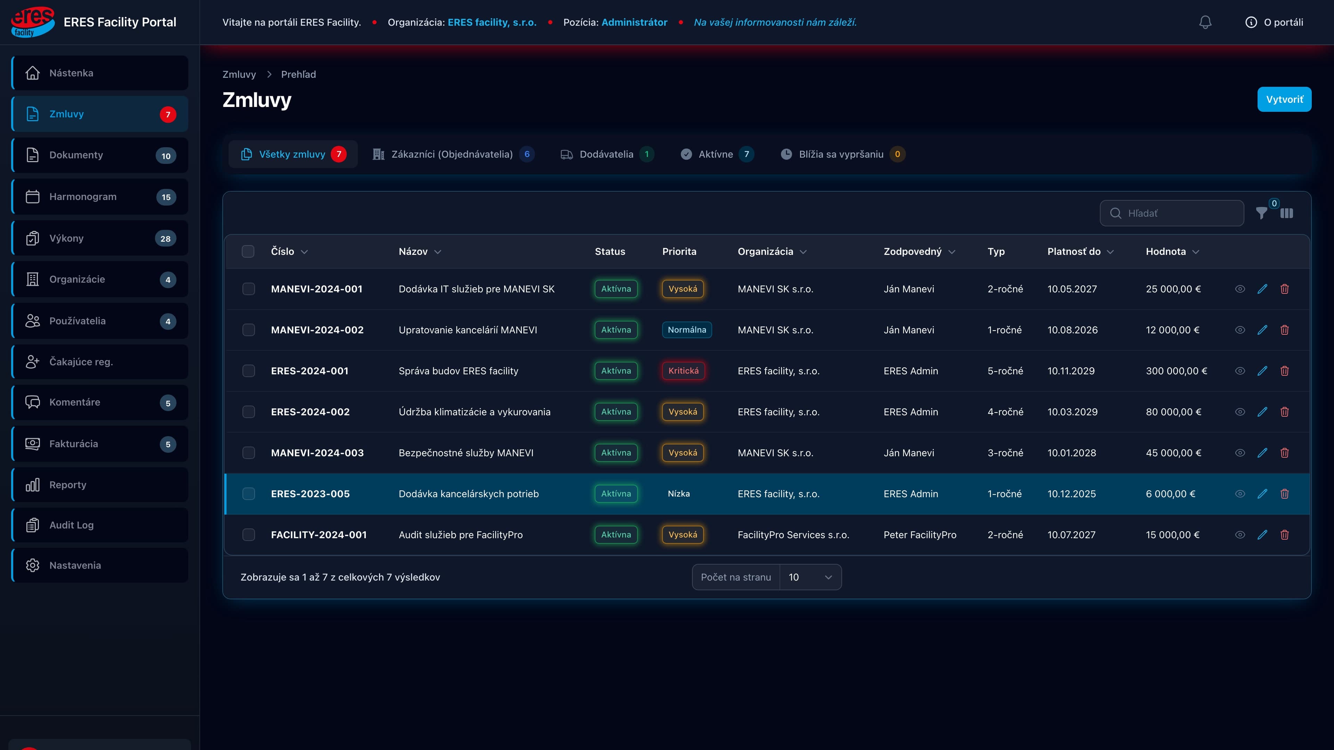
Task: Edit contract ERES-2024-001 pencil icon
Action: (1262, 370)
